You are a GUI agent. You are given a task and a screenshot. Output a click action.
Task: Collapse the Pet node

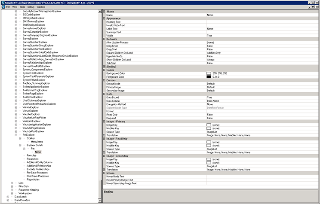click(x=24, y=149)
